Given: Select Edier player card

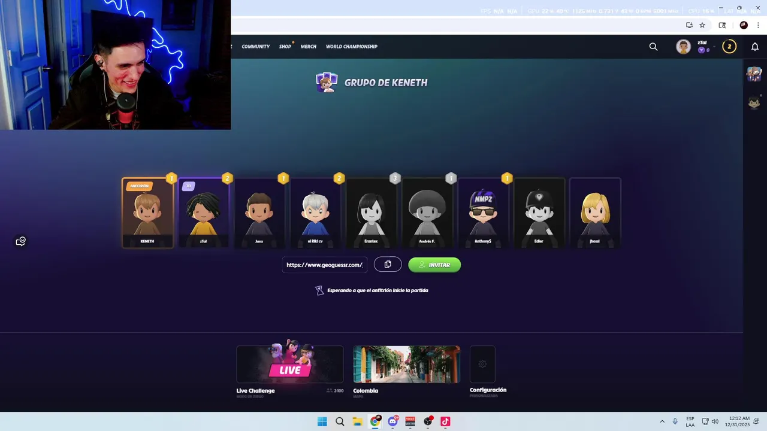Looking at the screenshot, I should click(539, 213).
